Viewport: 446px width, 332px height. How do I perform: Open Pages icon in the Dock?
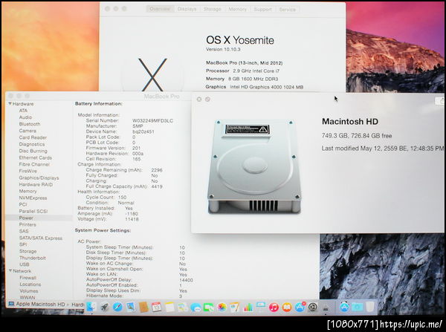(x=235, y=307)
